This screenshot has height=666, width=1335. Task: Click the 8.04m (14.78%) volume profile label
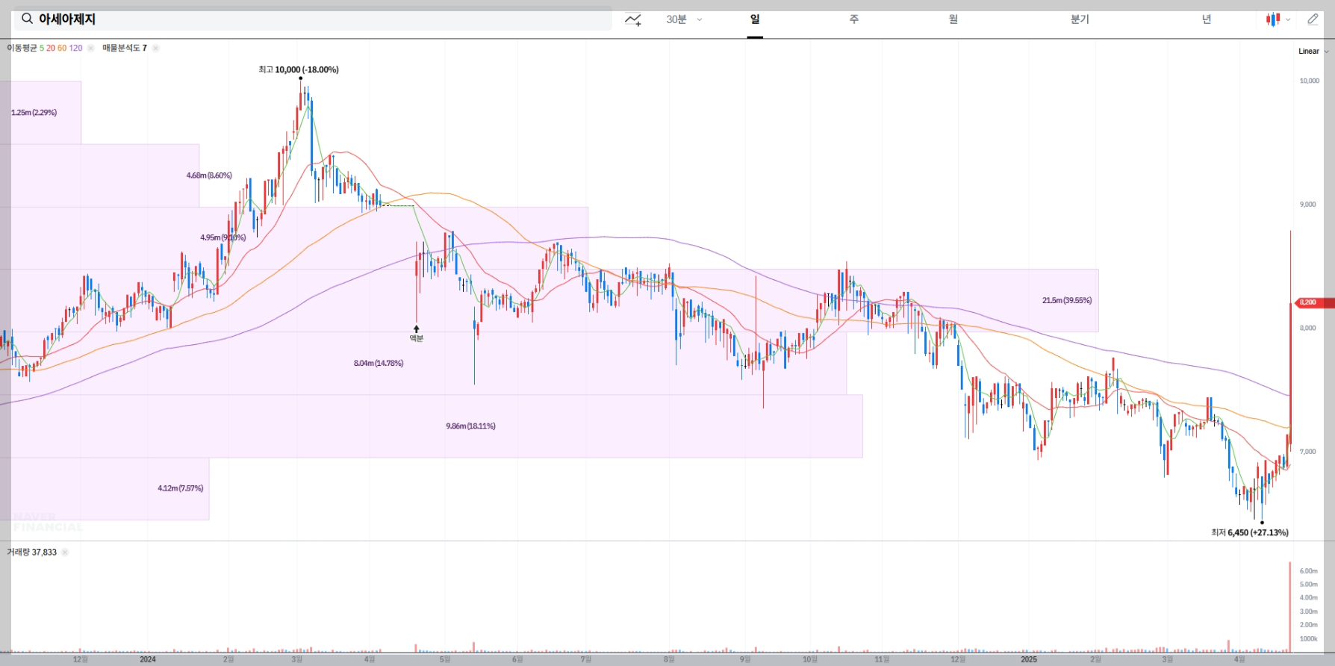379,363
